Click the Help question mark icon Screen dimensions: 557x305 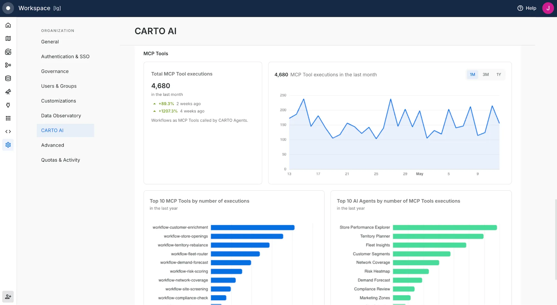click(520, 8)
